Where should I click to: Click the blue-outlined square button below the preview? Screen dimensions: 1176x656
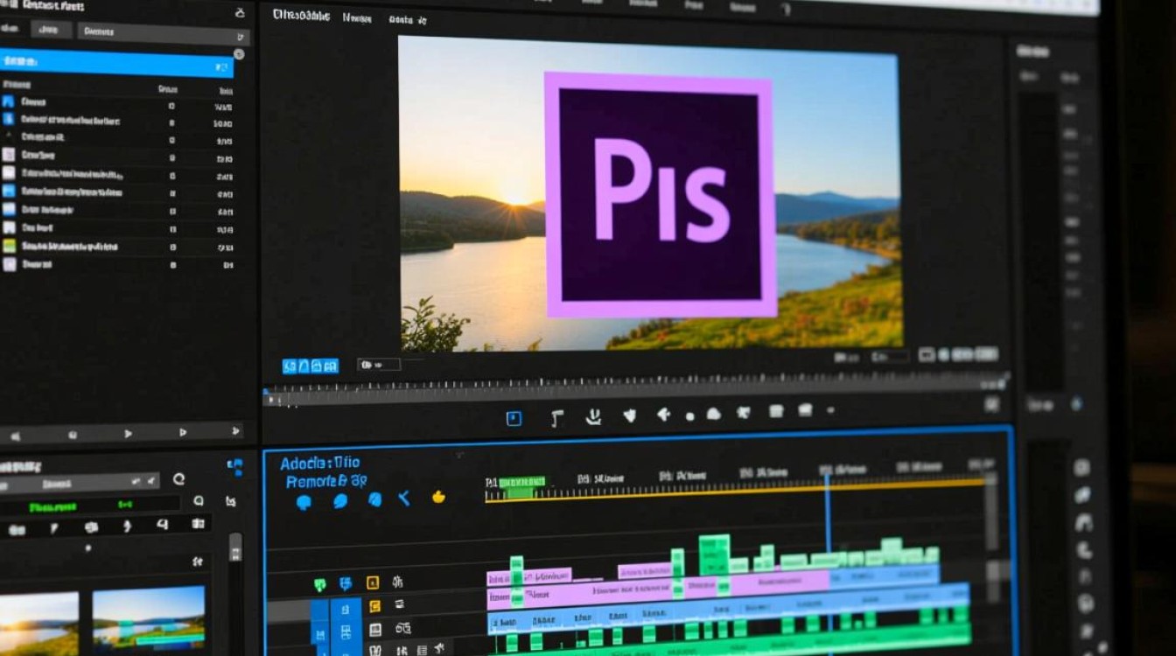click(514, 418)
